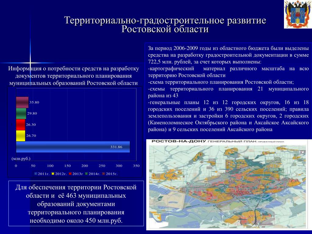This screenshot has width=312, height=234.
Task: Click the '2012г.' legend swatch
Action: pyautogui.click(x=53, y=174)
